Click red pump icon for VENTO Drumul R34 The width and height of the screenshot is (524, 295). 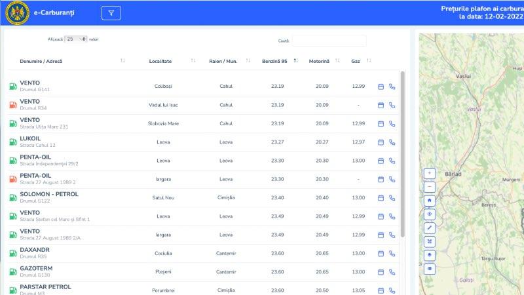point(12,105)
